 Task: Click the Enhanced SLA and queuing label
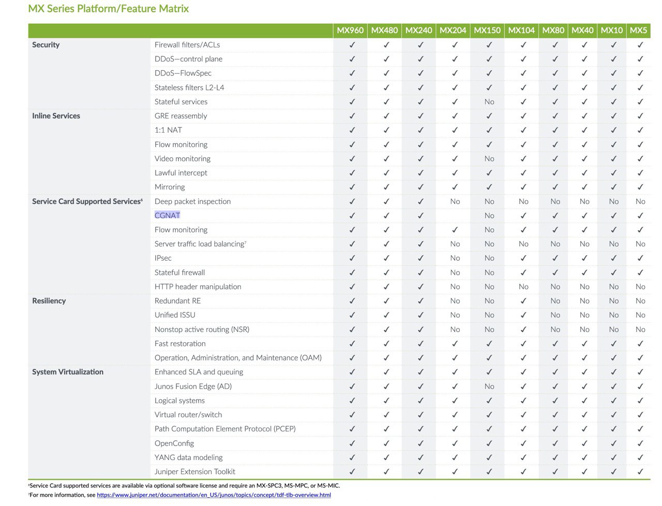pos(199,372)
